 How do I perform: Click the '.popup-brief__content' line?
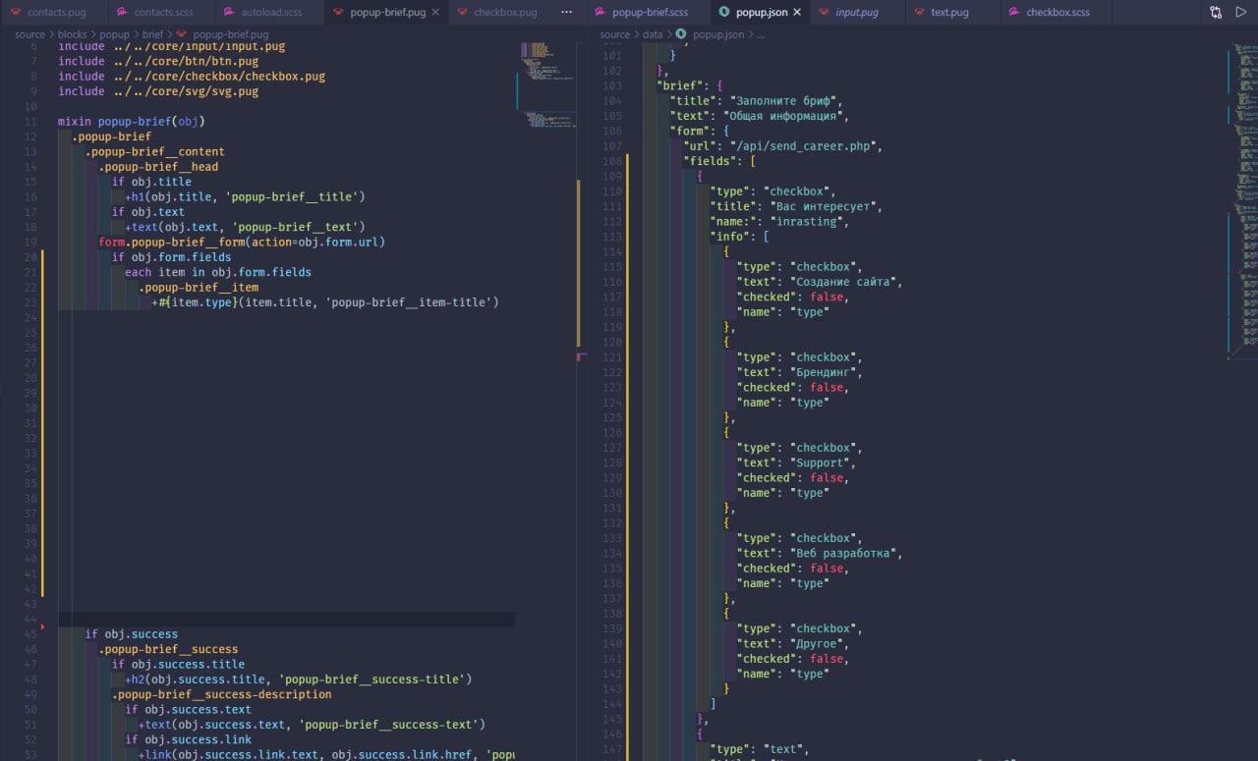coord(154,151)
